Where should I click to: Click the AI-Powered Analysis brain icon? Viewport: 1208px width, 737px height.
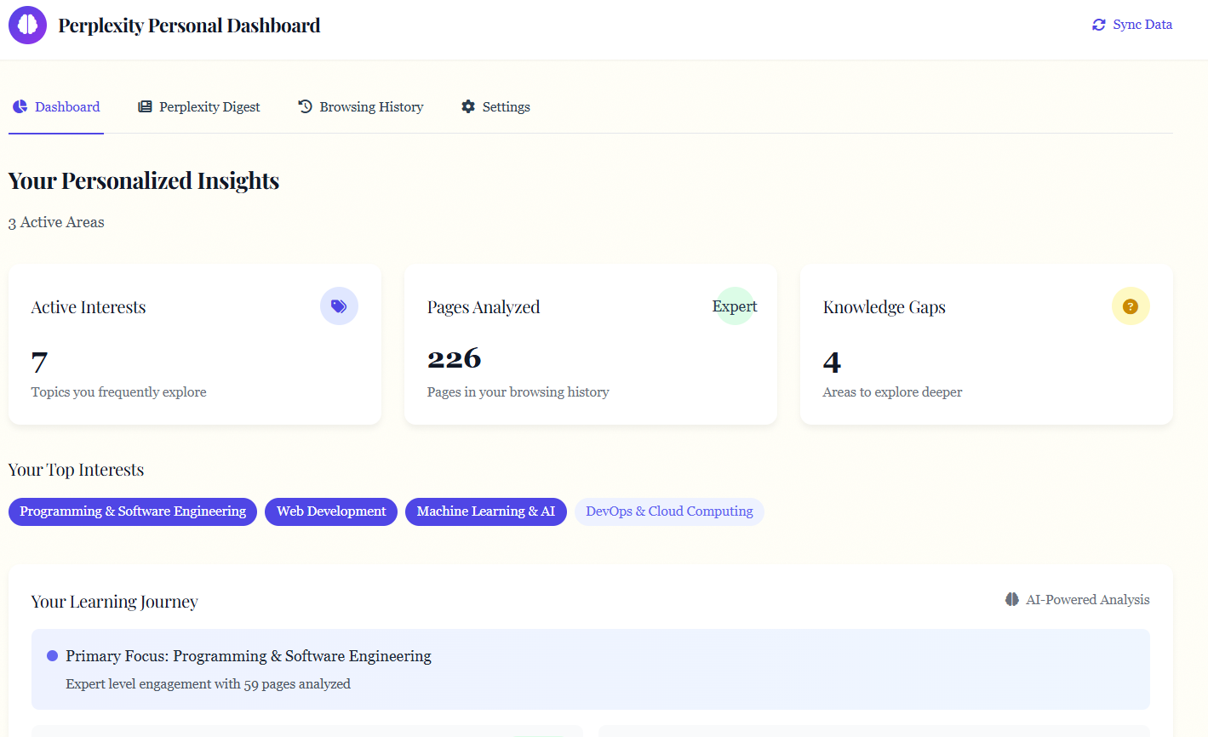click(1012, 599)
